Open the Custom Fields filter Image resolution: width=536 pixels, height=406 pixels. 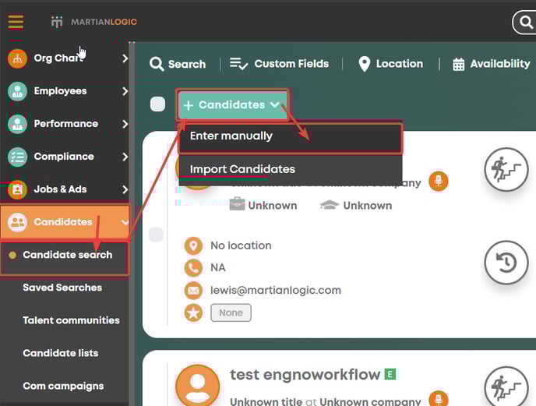tap(279, 64)
